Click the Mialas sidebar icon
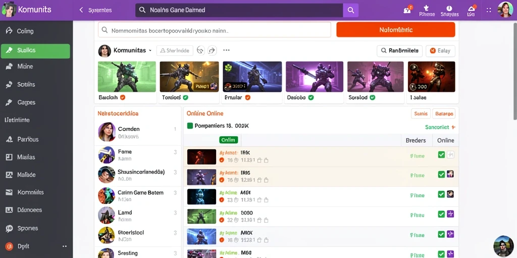The width and height of the screenshot is (517, 258). tap(9, 157)
